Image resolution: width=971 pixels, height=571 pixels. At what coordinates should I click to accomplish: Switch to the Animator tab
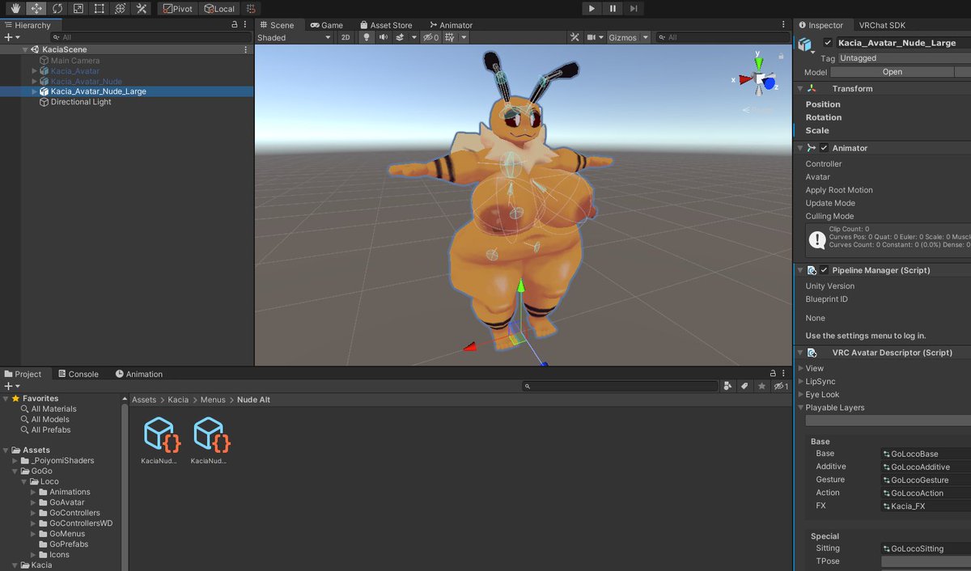click(x=452, y=25)
